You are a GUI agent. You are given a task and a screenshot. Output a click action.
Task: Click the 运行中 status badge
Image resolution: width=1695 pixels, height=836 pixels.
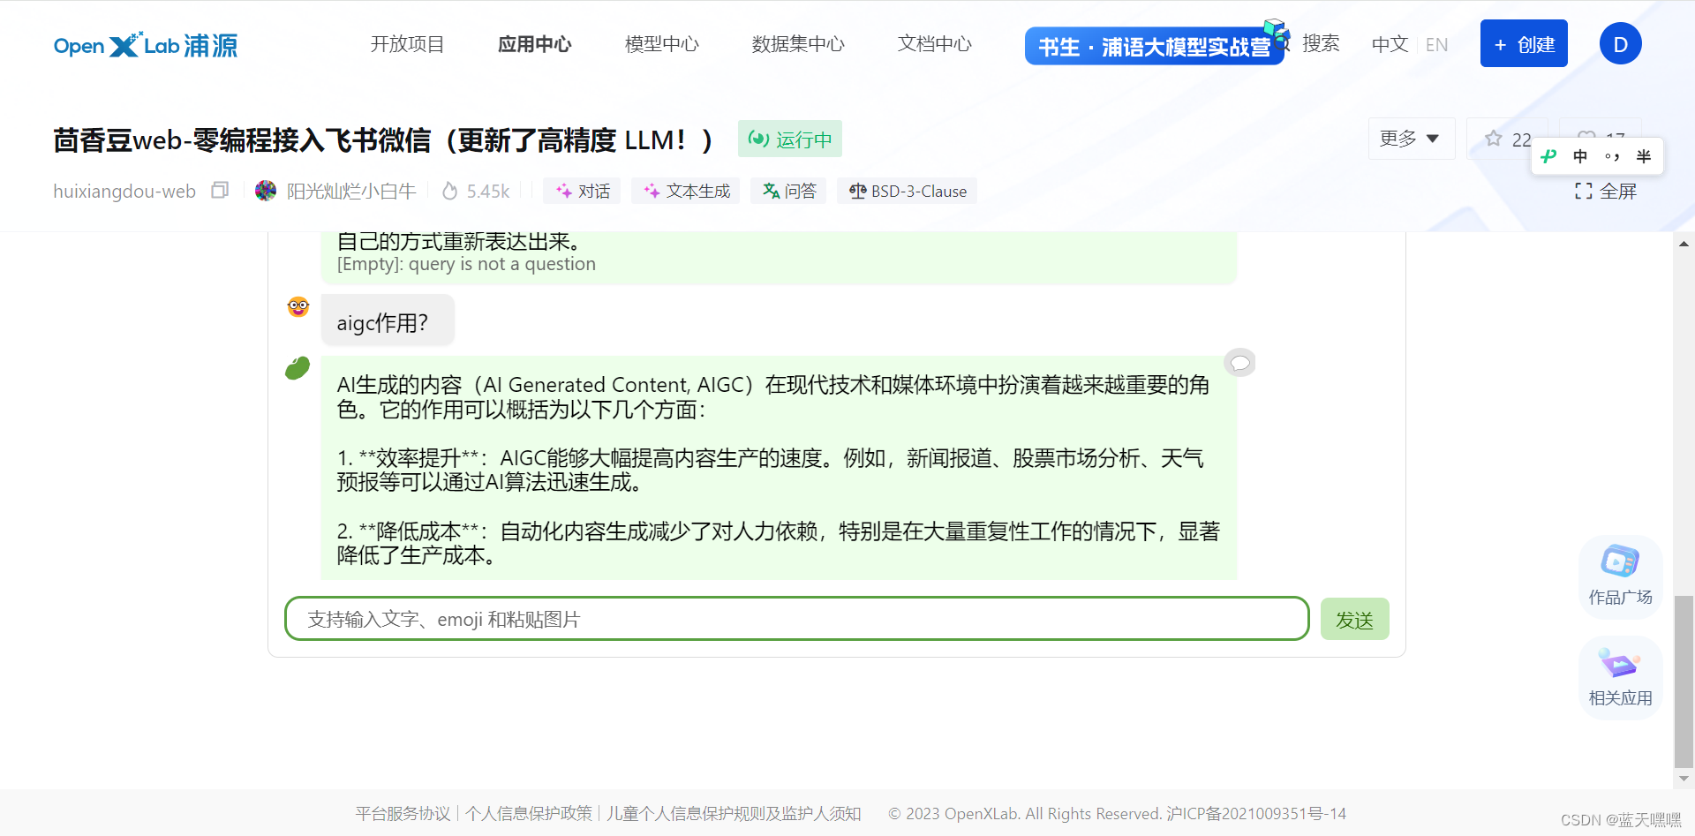[790, 139]
